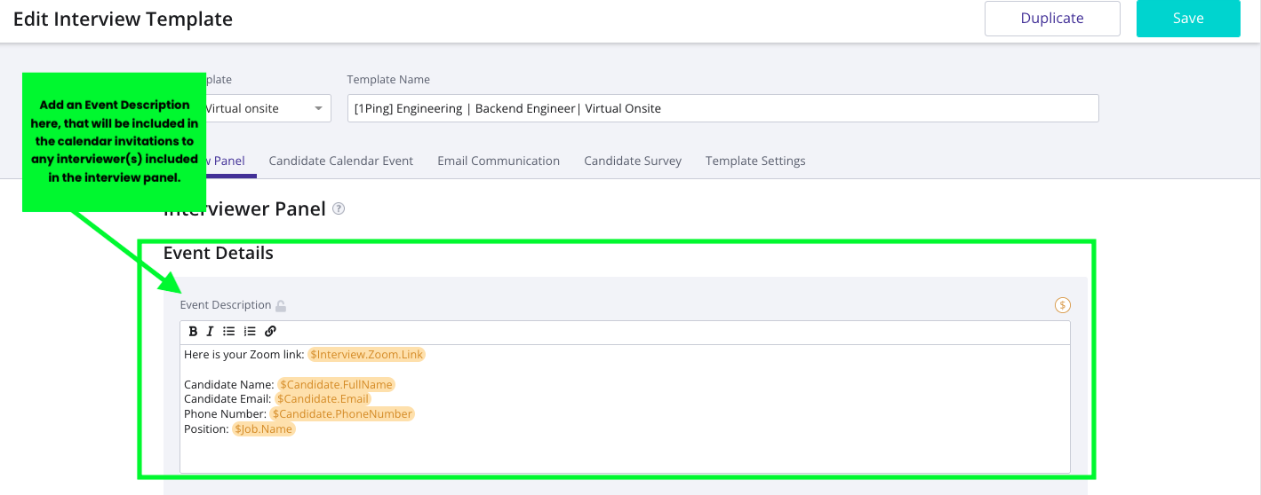
Task: Click into the Template Name field
Action: click(722, 108)
